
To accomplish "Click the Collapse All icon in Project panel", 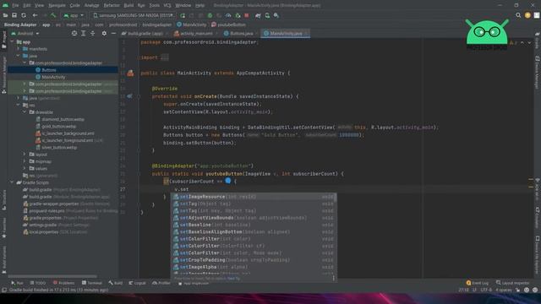I will point(93,34).
